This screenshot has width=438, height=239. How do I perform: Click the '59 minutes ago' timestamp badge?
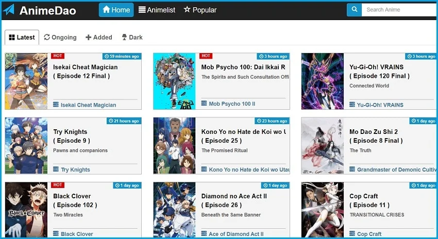click(122, 56)
